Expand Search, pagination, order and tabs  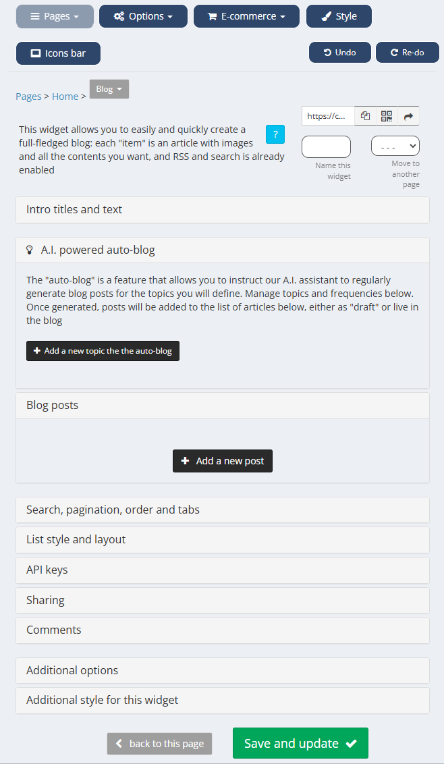click(x=223, y=510)
